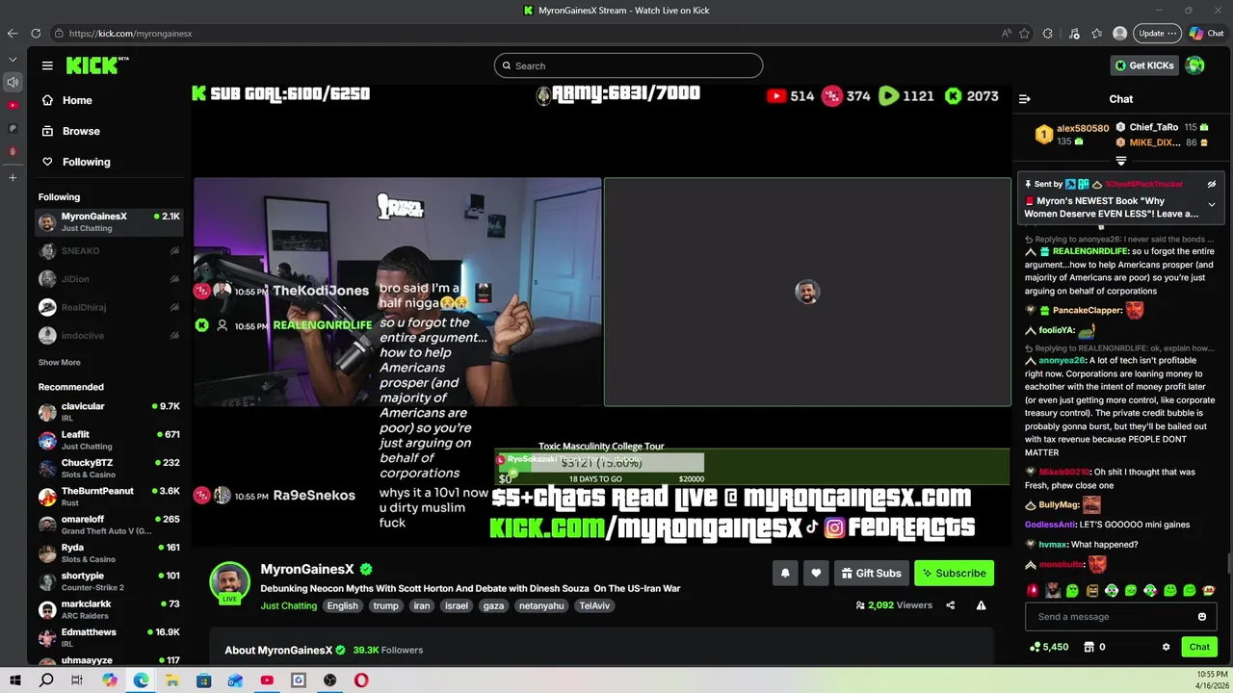The width and height of the screenshot is (1233, 693).
Task: Open recommended channel ChuckyBTZ
Action: point(109,469)
